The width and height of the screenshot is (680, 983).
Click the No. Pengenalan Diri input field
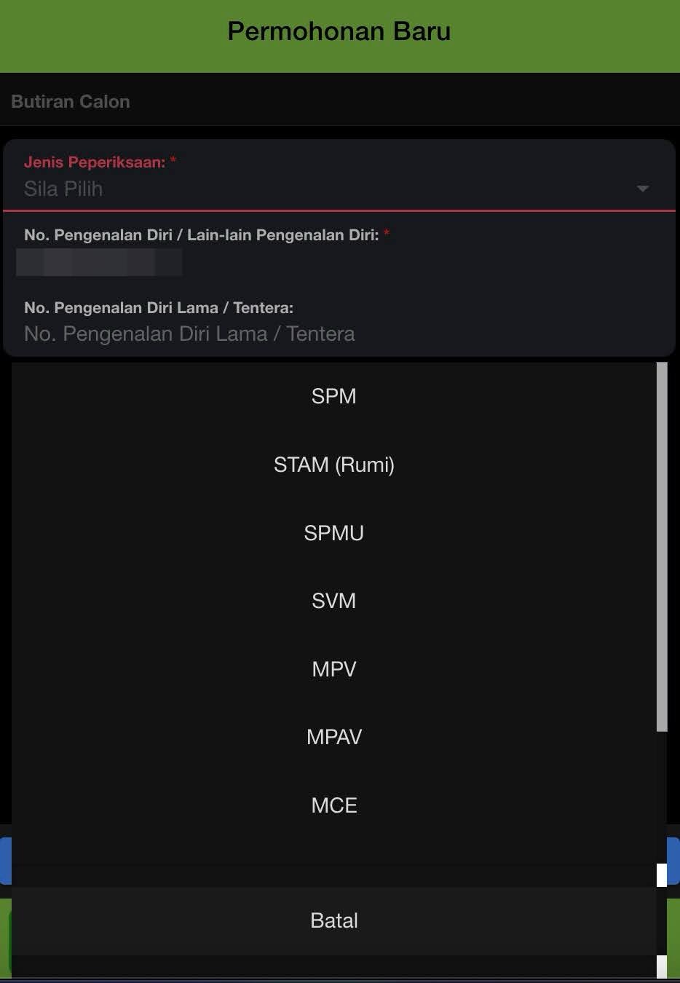click(99, 262)
